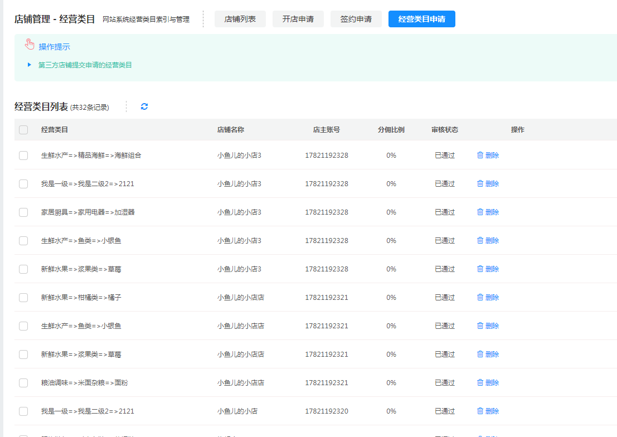Image resolution: width=617 pixels, height=437 pixels.
Task: Click the hand pointer 操作提示 icon
Action: [x=30, y=45]
